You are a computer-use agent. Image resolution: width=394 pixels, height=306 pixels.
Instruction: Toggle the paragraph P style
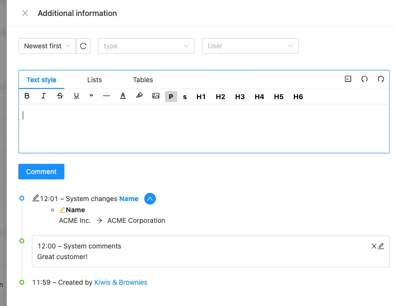pyautogui.click(x=171, y=97)
